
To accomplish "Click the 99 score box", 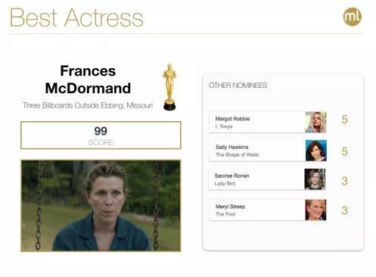I will [101, 135].
